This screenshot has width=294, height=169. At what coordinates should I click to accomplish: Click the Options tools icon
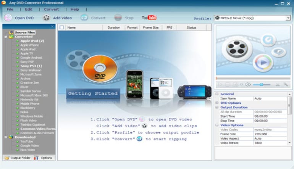pos(36,158)
